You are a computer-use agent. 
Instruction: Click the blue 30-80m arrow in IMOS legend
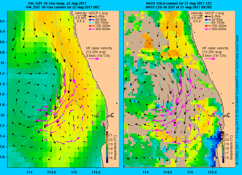pyautogui.click(x=208, y=20)
